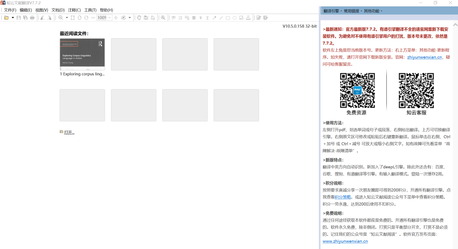Click the rotate counterclockwise icon
Viewport: 458px width, 249px height.
(x=42, y=18)
